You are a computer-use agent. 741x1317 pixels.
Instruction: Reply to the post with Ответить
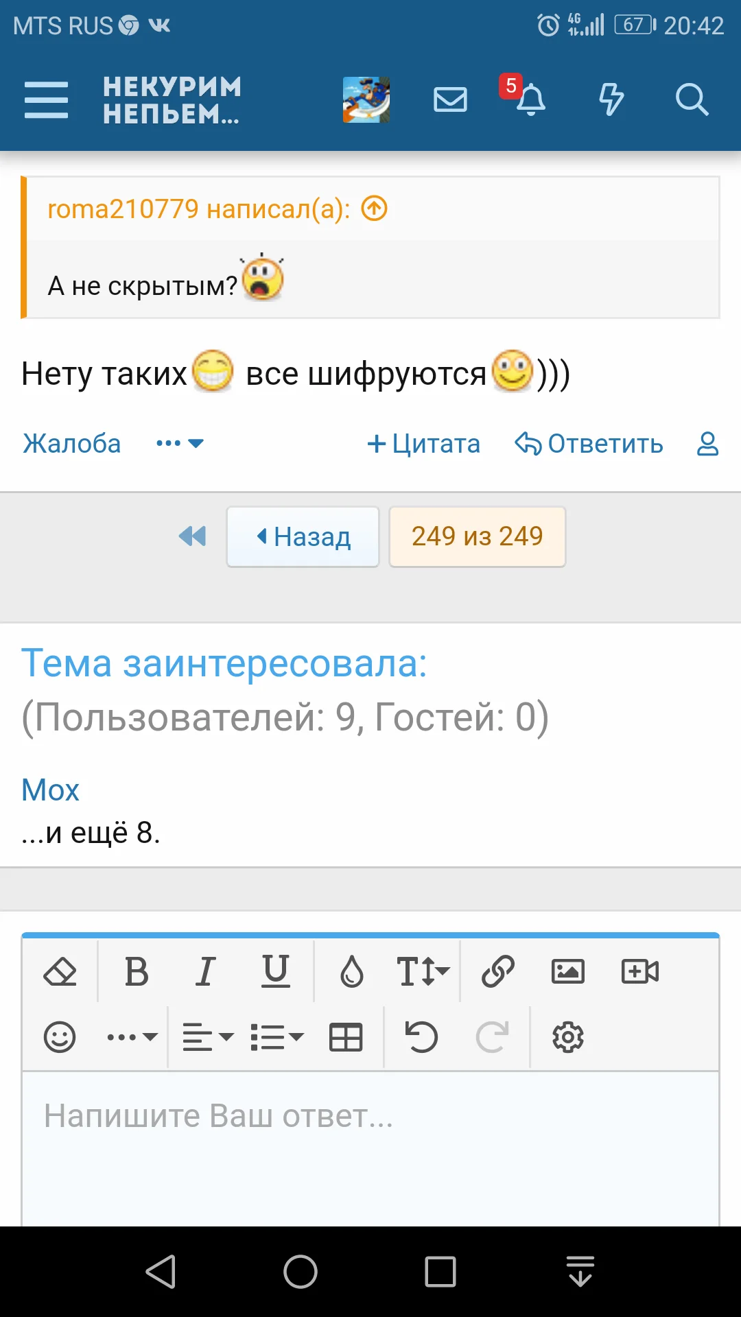coord(589,444)
